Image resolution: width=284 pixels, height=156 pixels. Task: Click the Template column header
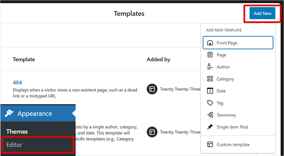[x=24, y=59]
